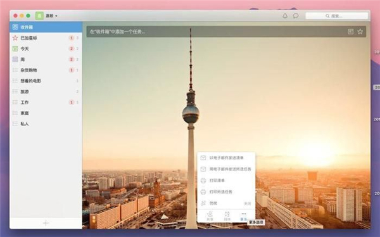This screenshot has width=380, height=237.
Task: Click the 排序 sort A-Z button
Action: coord(227,216)
